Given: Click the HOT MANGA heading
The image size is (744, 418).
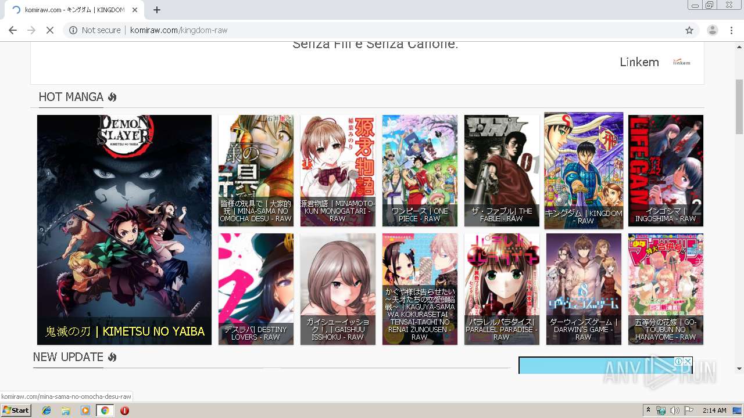Looking at the screenshot, I should pos(71,97).
